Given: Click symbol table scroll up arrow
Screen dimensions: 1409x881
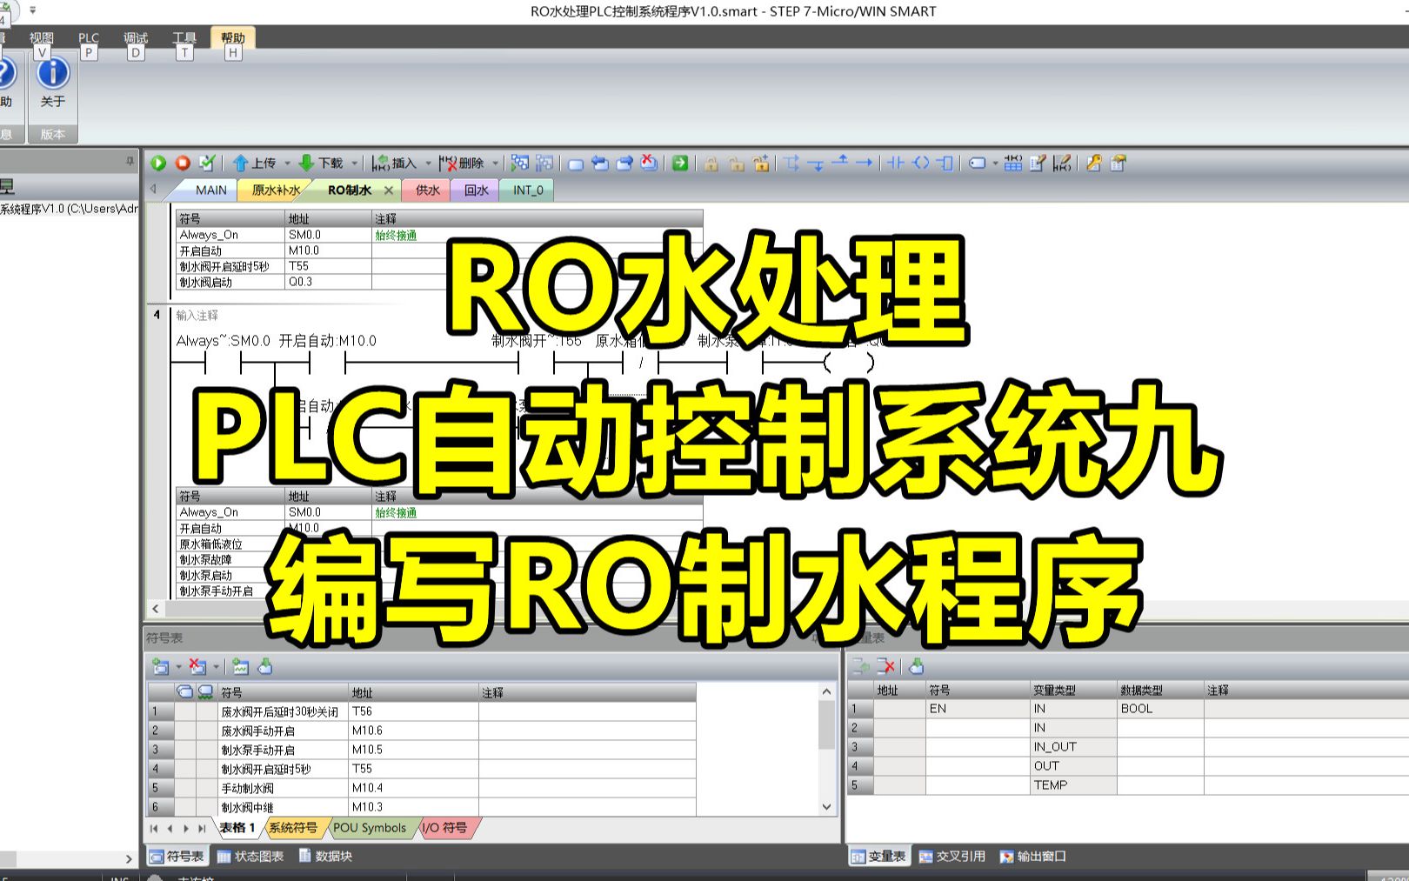Looking at the screenshot, I should [x=826, y=691].
